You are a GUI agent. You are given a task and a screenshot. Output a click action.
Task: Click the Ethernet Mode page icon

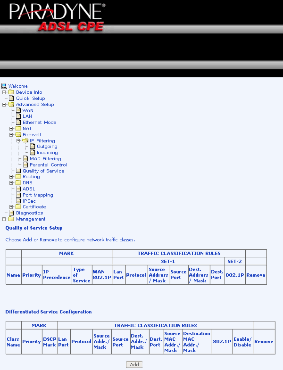click(x=18, y=122)
